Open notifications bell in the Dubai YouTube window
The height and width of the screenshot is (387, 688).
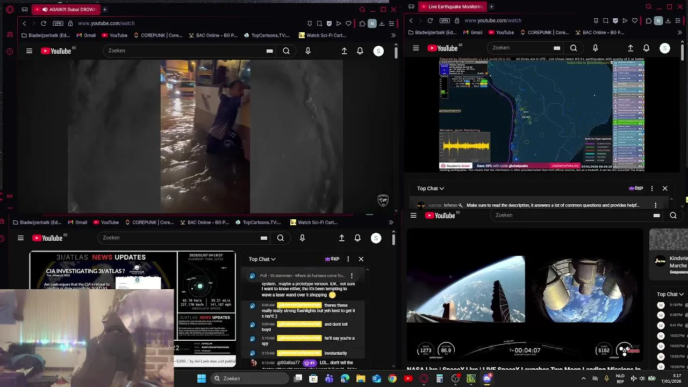point(360,51)
